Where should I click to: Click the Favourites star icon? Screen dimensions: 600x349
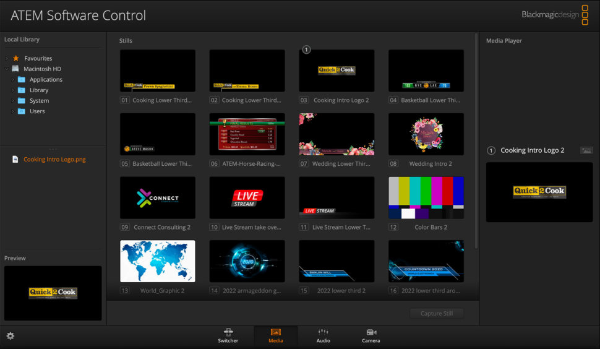click(x=15, y=58)
